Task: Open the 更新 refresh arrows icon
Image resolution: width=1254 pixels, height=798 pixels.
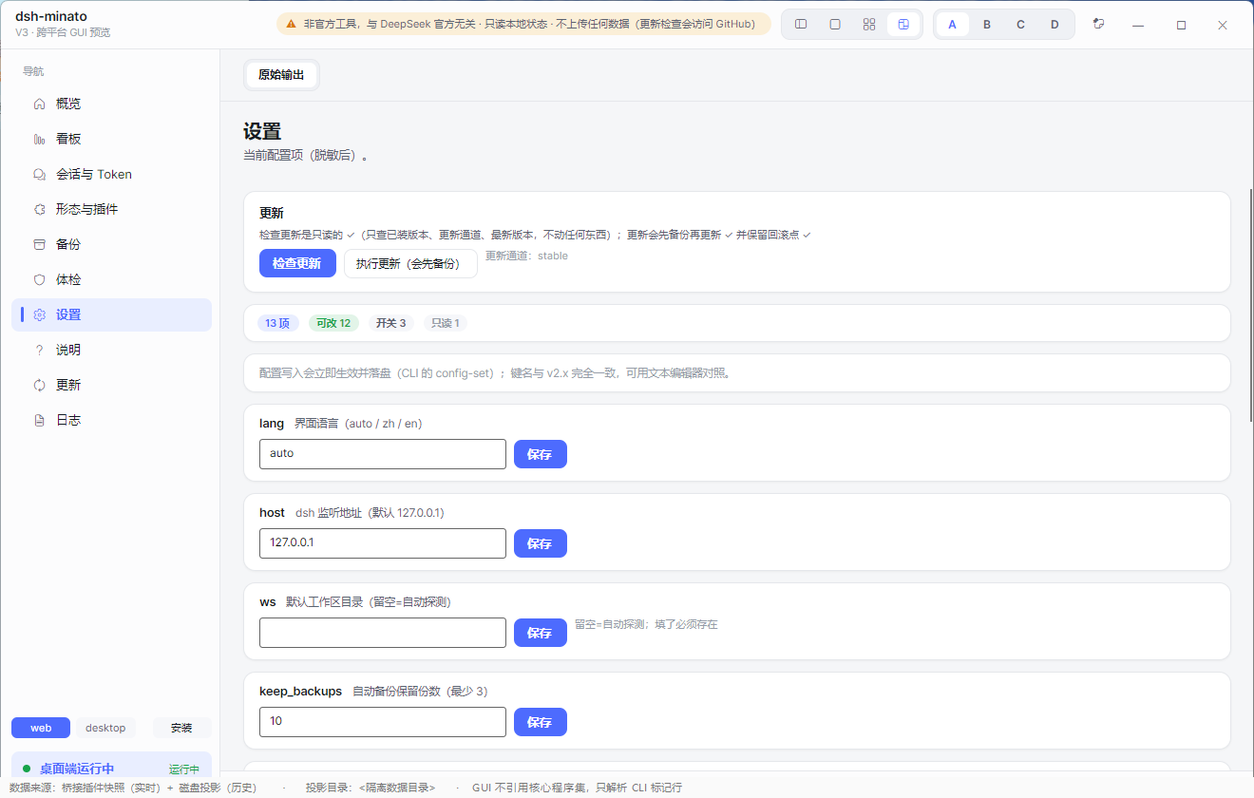Action: pos(39,385)
